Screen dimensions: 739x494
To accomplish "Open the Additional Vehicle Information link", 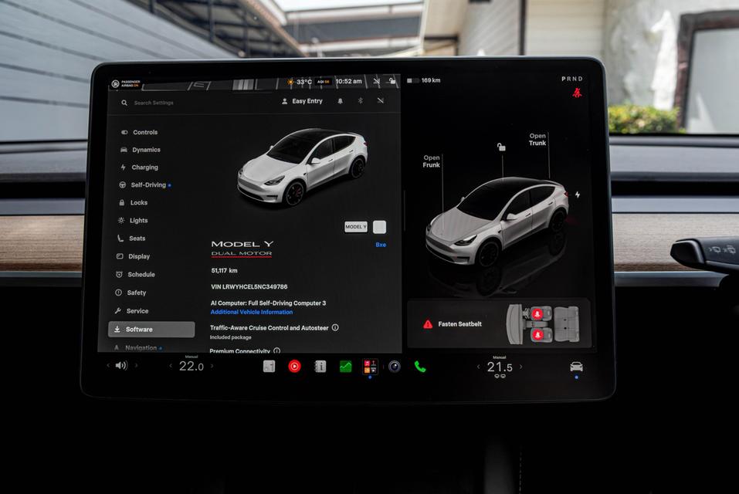I will coord(252,312).
